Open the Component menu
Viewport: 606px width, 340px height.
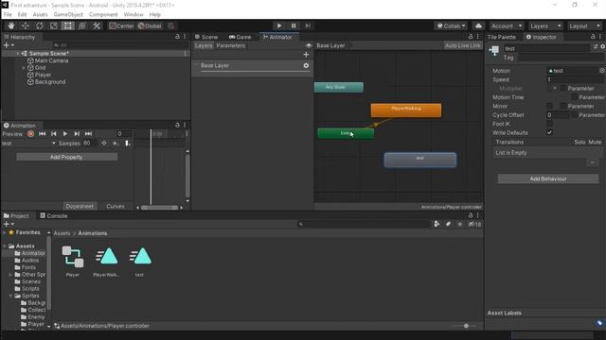click(x=103, y=15)
